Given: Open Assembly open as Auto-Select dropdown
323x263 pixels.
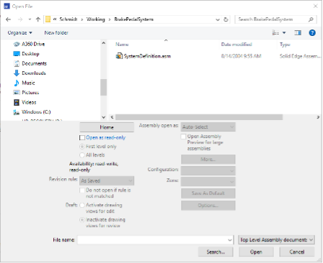Looking at the screenshot, I should (208, 127).
